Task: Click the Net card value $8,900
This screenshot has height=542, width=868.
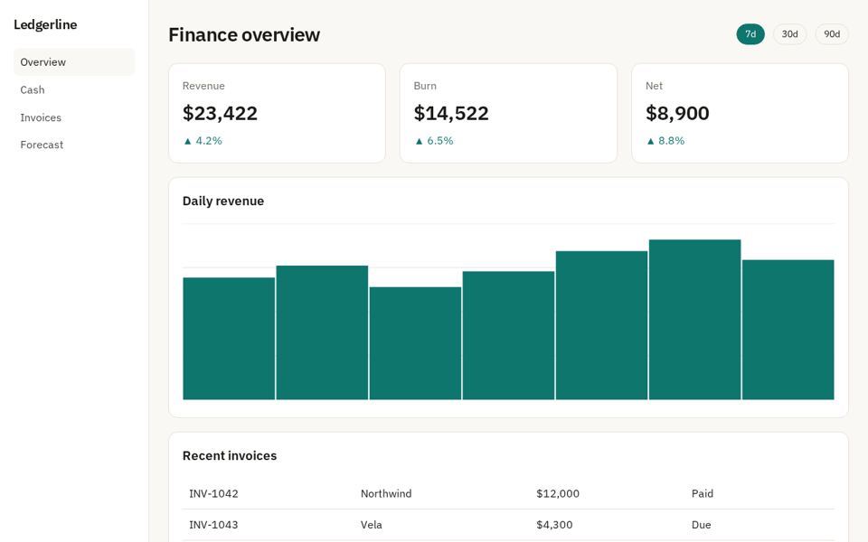Action: pos(677,114)
